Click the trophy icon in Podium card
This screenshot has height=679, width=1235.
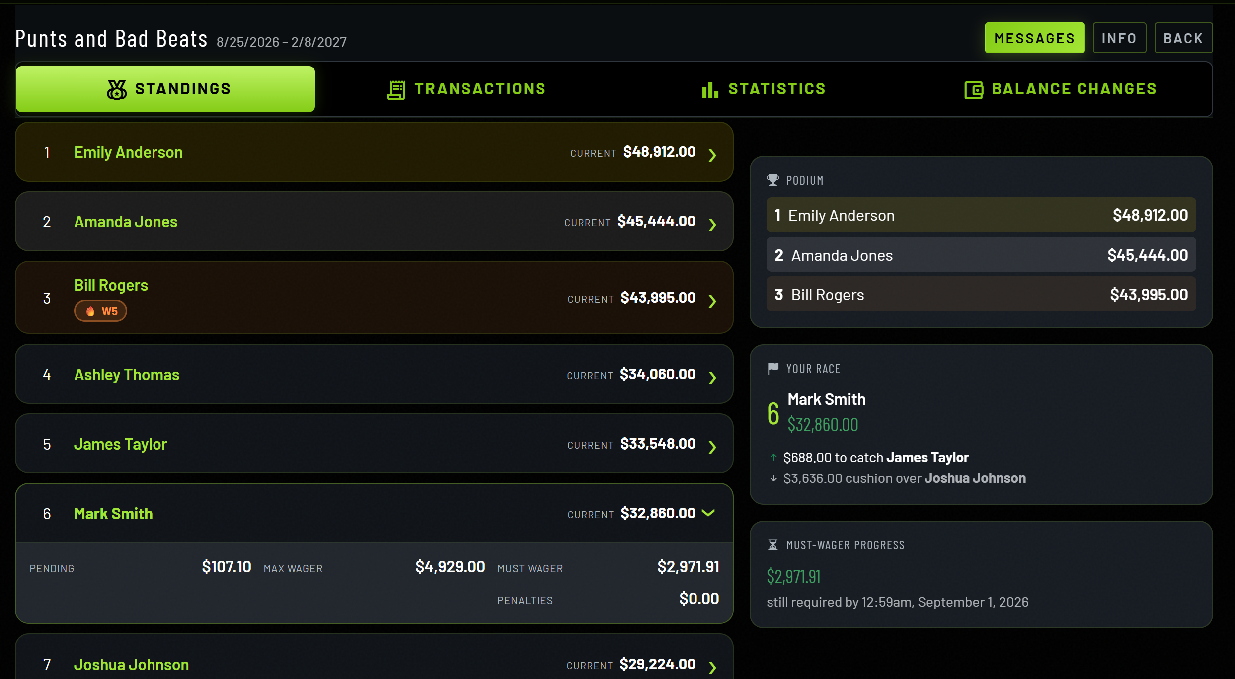pos(772,180)
